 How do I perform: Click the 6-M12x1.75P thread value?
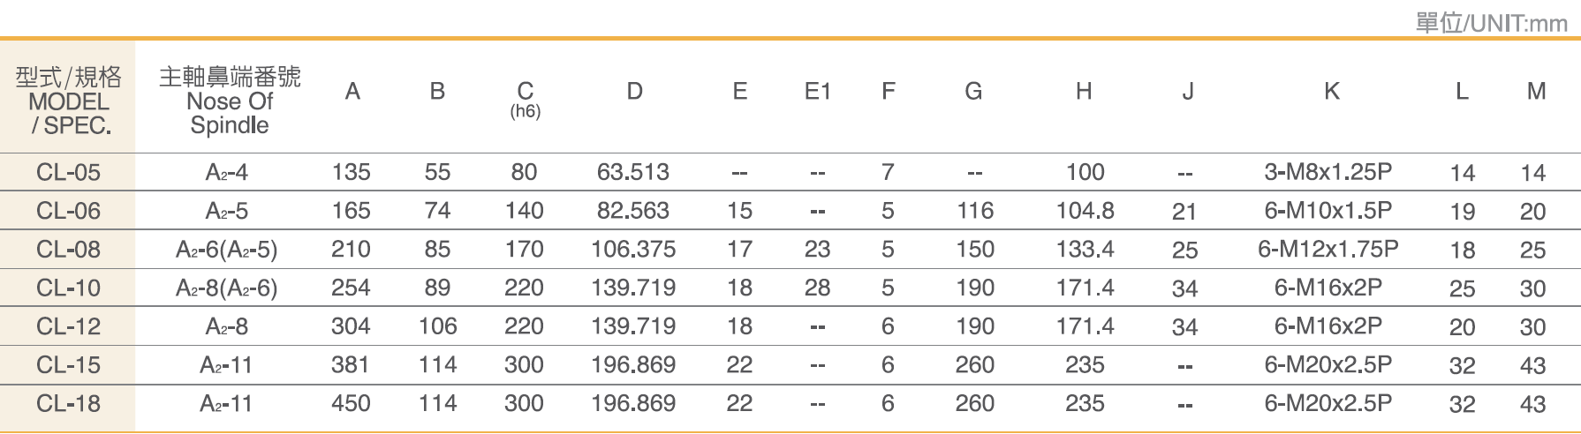pos(1328,249)
